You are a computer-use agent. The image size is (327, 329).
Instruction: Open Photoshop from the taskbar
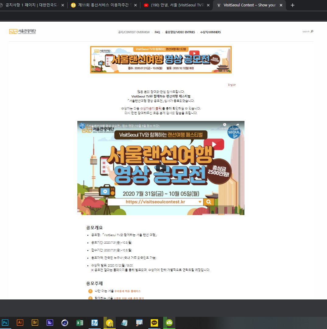click(x=5, y=323)
